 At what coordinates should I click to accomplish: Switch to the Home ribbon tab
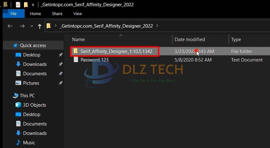(x=35, y=13)
